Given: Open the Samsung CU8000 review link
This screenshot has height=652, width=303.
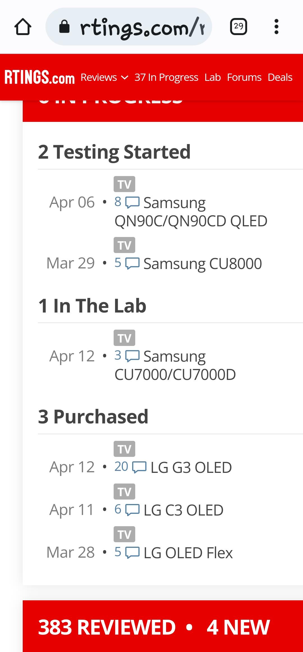Looking at the screenshot, I should [203, 264].
